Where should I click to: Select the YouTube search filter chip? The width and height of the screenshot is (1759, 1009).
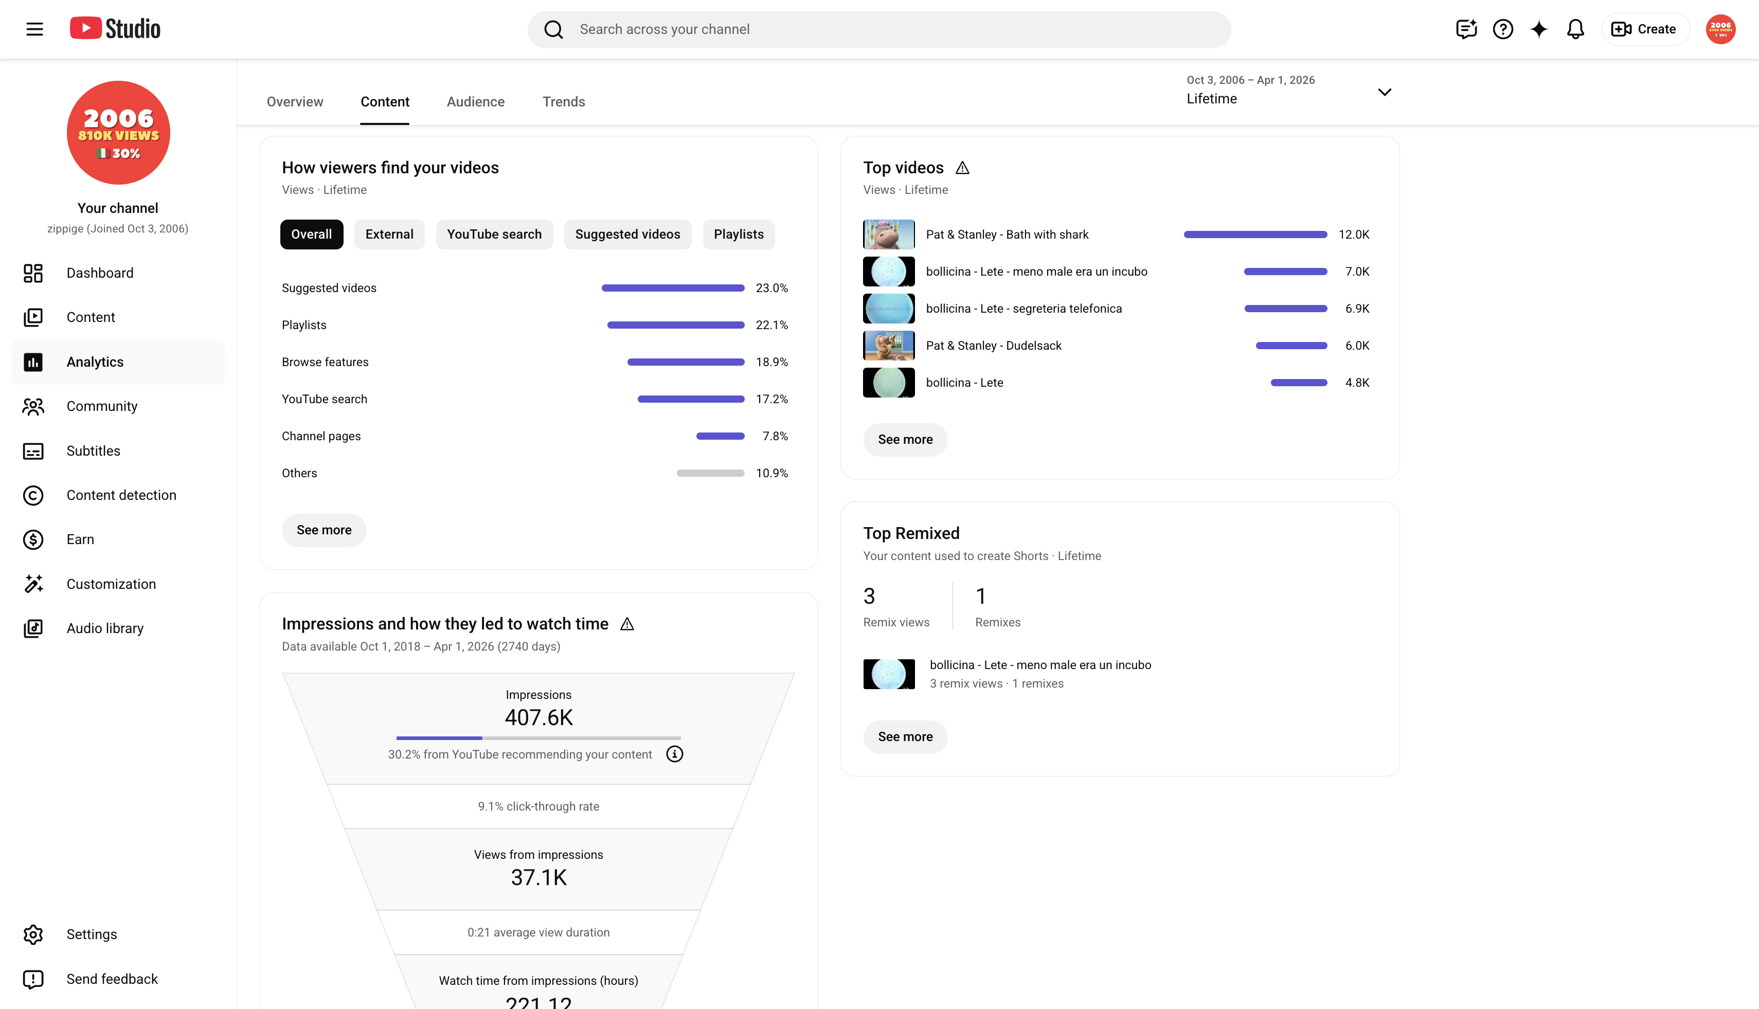(494, 234)
